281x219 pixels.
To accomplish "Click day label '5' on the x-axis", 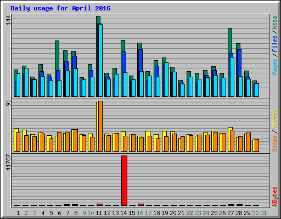I will [51, 213].
